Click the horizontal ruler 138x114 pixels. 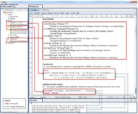pyautogui.click(x=83, y=16)
